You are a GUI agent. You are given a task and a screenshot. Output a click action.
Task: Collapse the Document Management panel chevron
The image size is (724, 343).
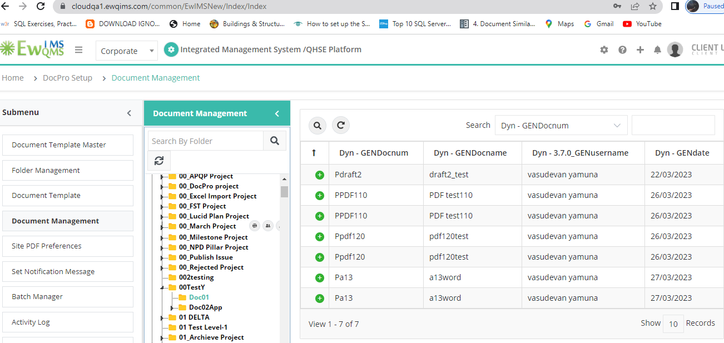(x=277, y=113)
